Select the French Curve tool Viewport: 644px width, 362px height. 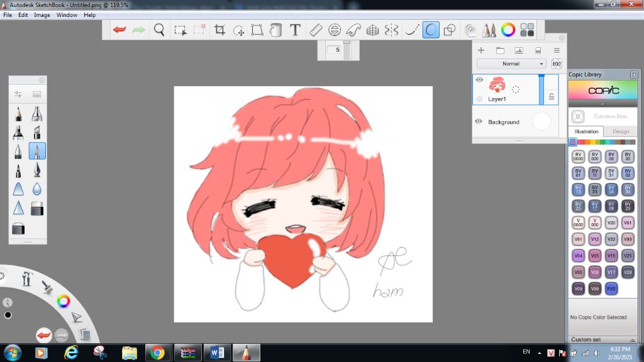point(353,30)
